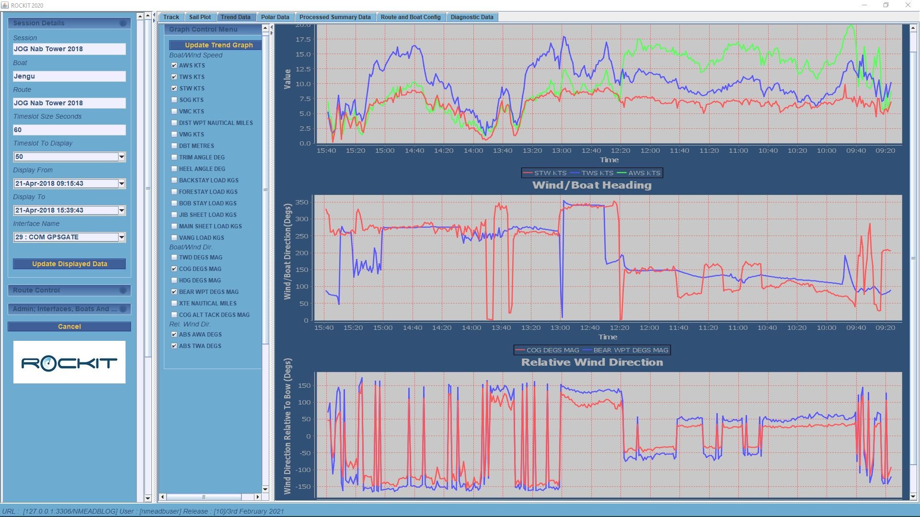
Task: Expand the Route Control panel icon
Action: point(123,290)
